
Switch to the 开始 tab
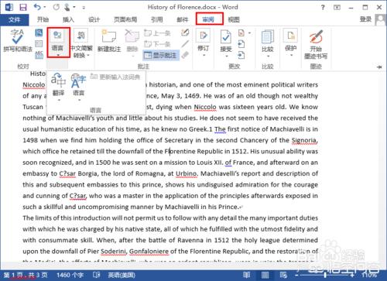pos(43,19)
